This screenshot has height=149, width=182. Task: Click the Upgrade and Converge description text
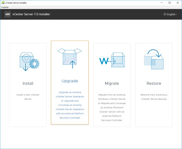pos(70,105)
